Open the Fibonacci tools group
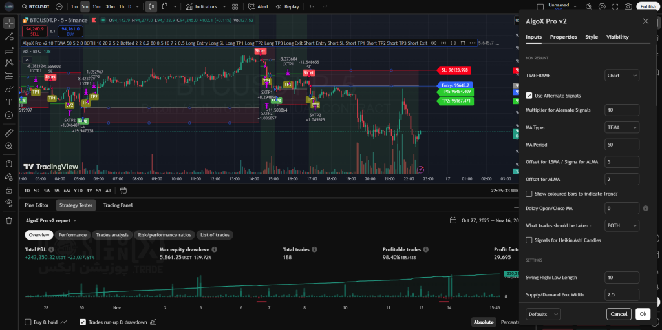Image resolution: width=662 pixels, height=330 pixels. click(9, 49)
